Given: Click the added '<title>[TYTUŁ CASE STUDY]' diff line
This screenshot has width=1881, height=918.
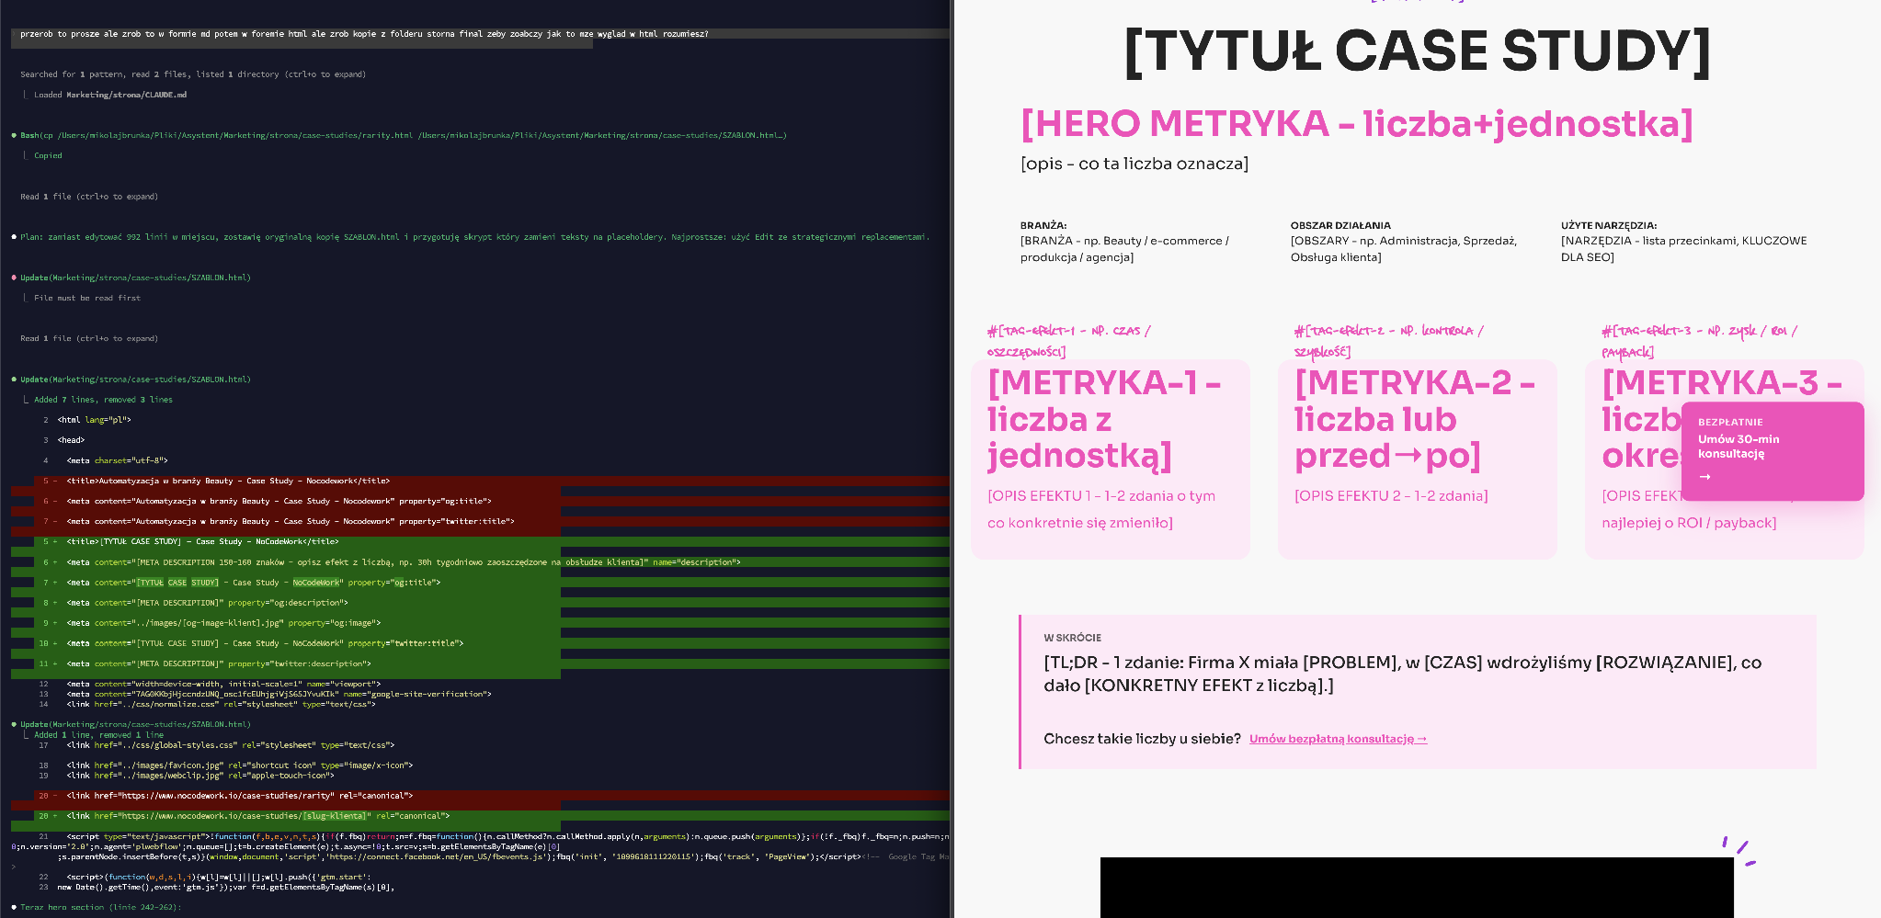Looking at the screenshot, I should 202,541.
